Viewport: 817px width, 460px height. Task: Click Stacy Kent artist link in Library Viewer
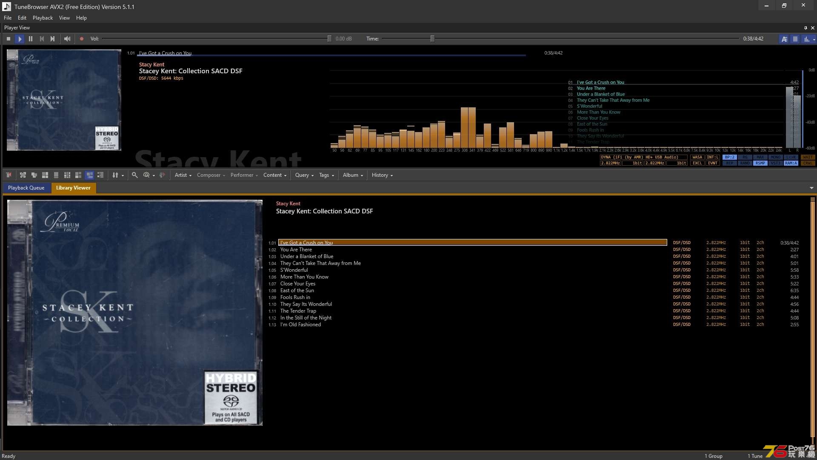pos(288,204)
